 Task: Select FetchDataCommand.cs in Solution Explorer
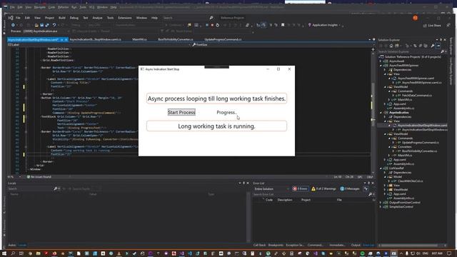point(417,95)
